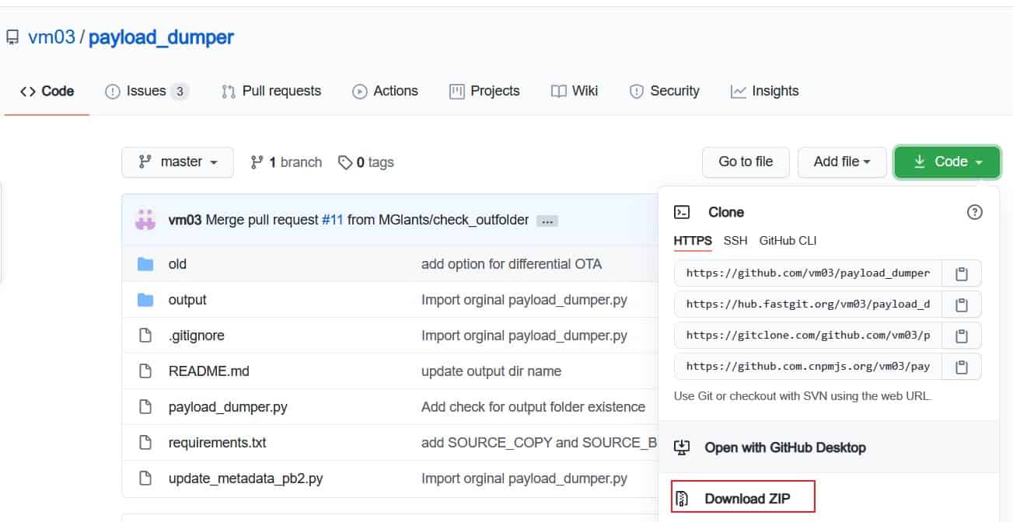Screen dimensions: 1013x522
Task: Expand the commit message ellipsis
Action: [x=547, y=220]
